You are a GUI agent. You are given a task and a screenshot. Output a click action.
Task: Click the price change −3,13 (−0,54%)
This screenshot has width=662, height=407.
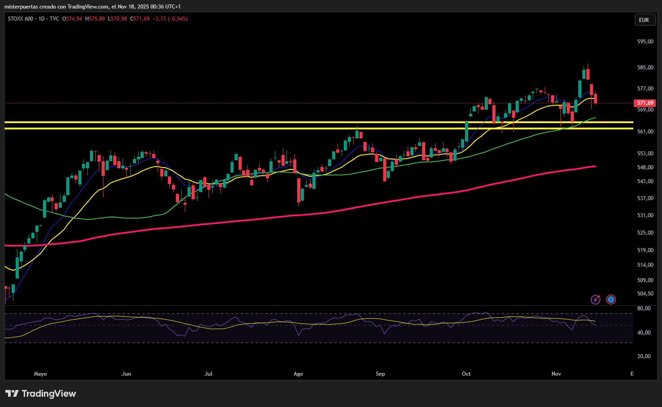tap(170, 19)
